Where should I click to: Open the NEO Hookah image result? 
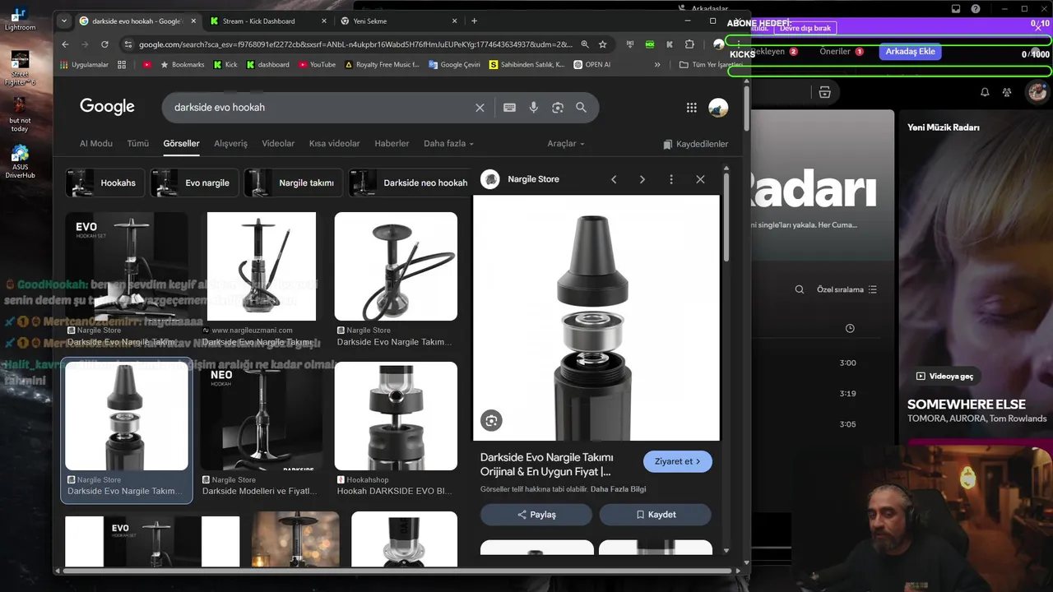point(262,416)
